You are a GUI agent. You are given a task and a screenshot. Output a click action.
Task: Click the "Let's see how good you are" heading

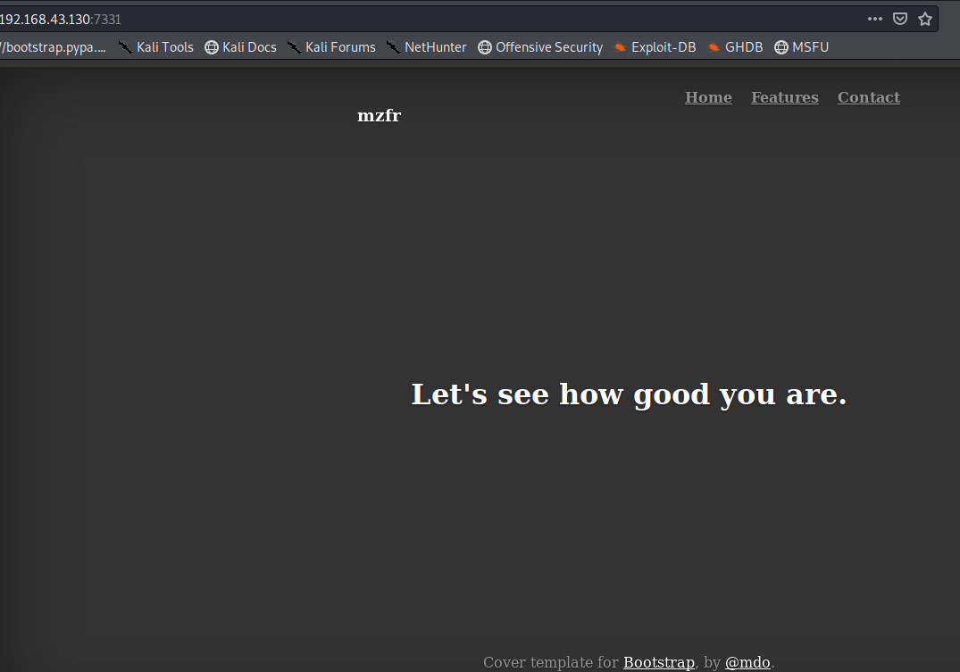point(629,394)
